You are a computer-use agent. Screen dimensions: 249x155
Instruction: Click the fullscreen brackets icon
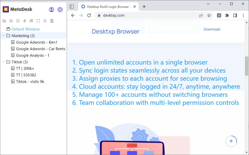pos(38,21)
